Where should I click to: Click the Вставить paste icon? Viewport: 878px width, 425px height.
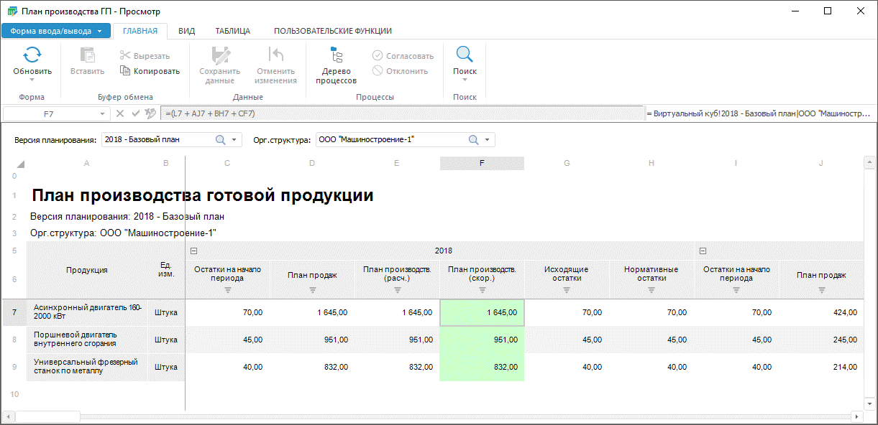87,55
